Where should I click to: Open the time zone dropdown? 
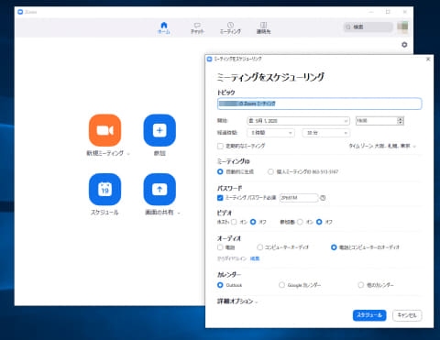point(382,146)
